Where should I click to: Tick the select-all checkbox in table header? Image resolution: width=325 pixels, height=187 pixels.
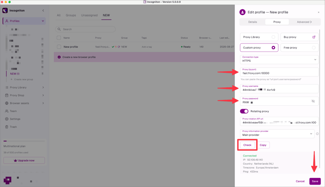(59, 38)
